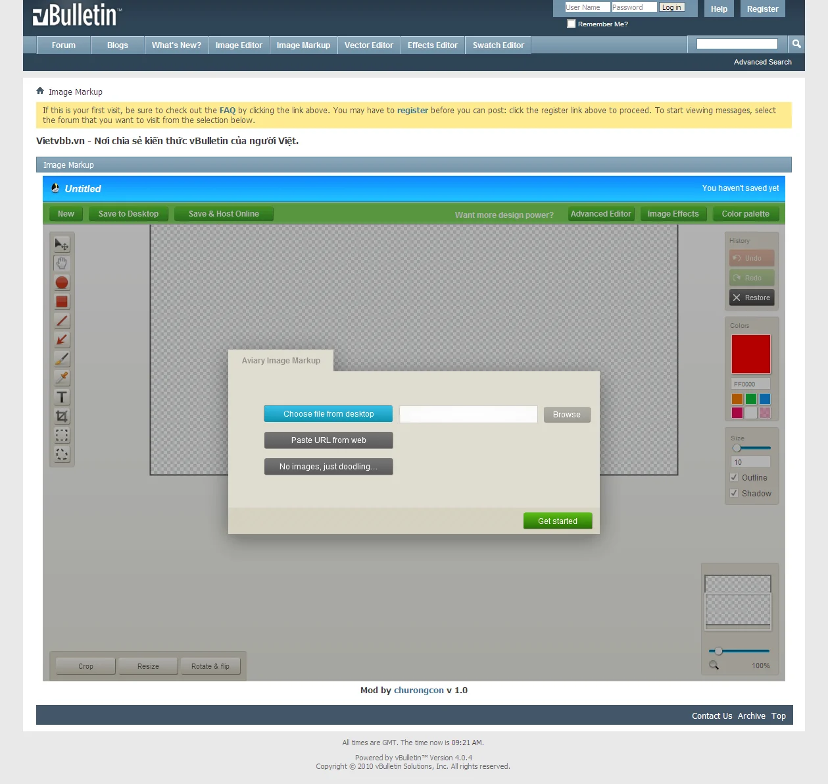Select the red ellipse shape tool

point(62,283)
